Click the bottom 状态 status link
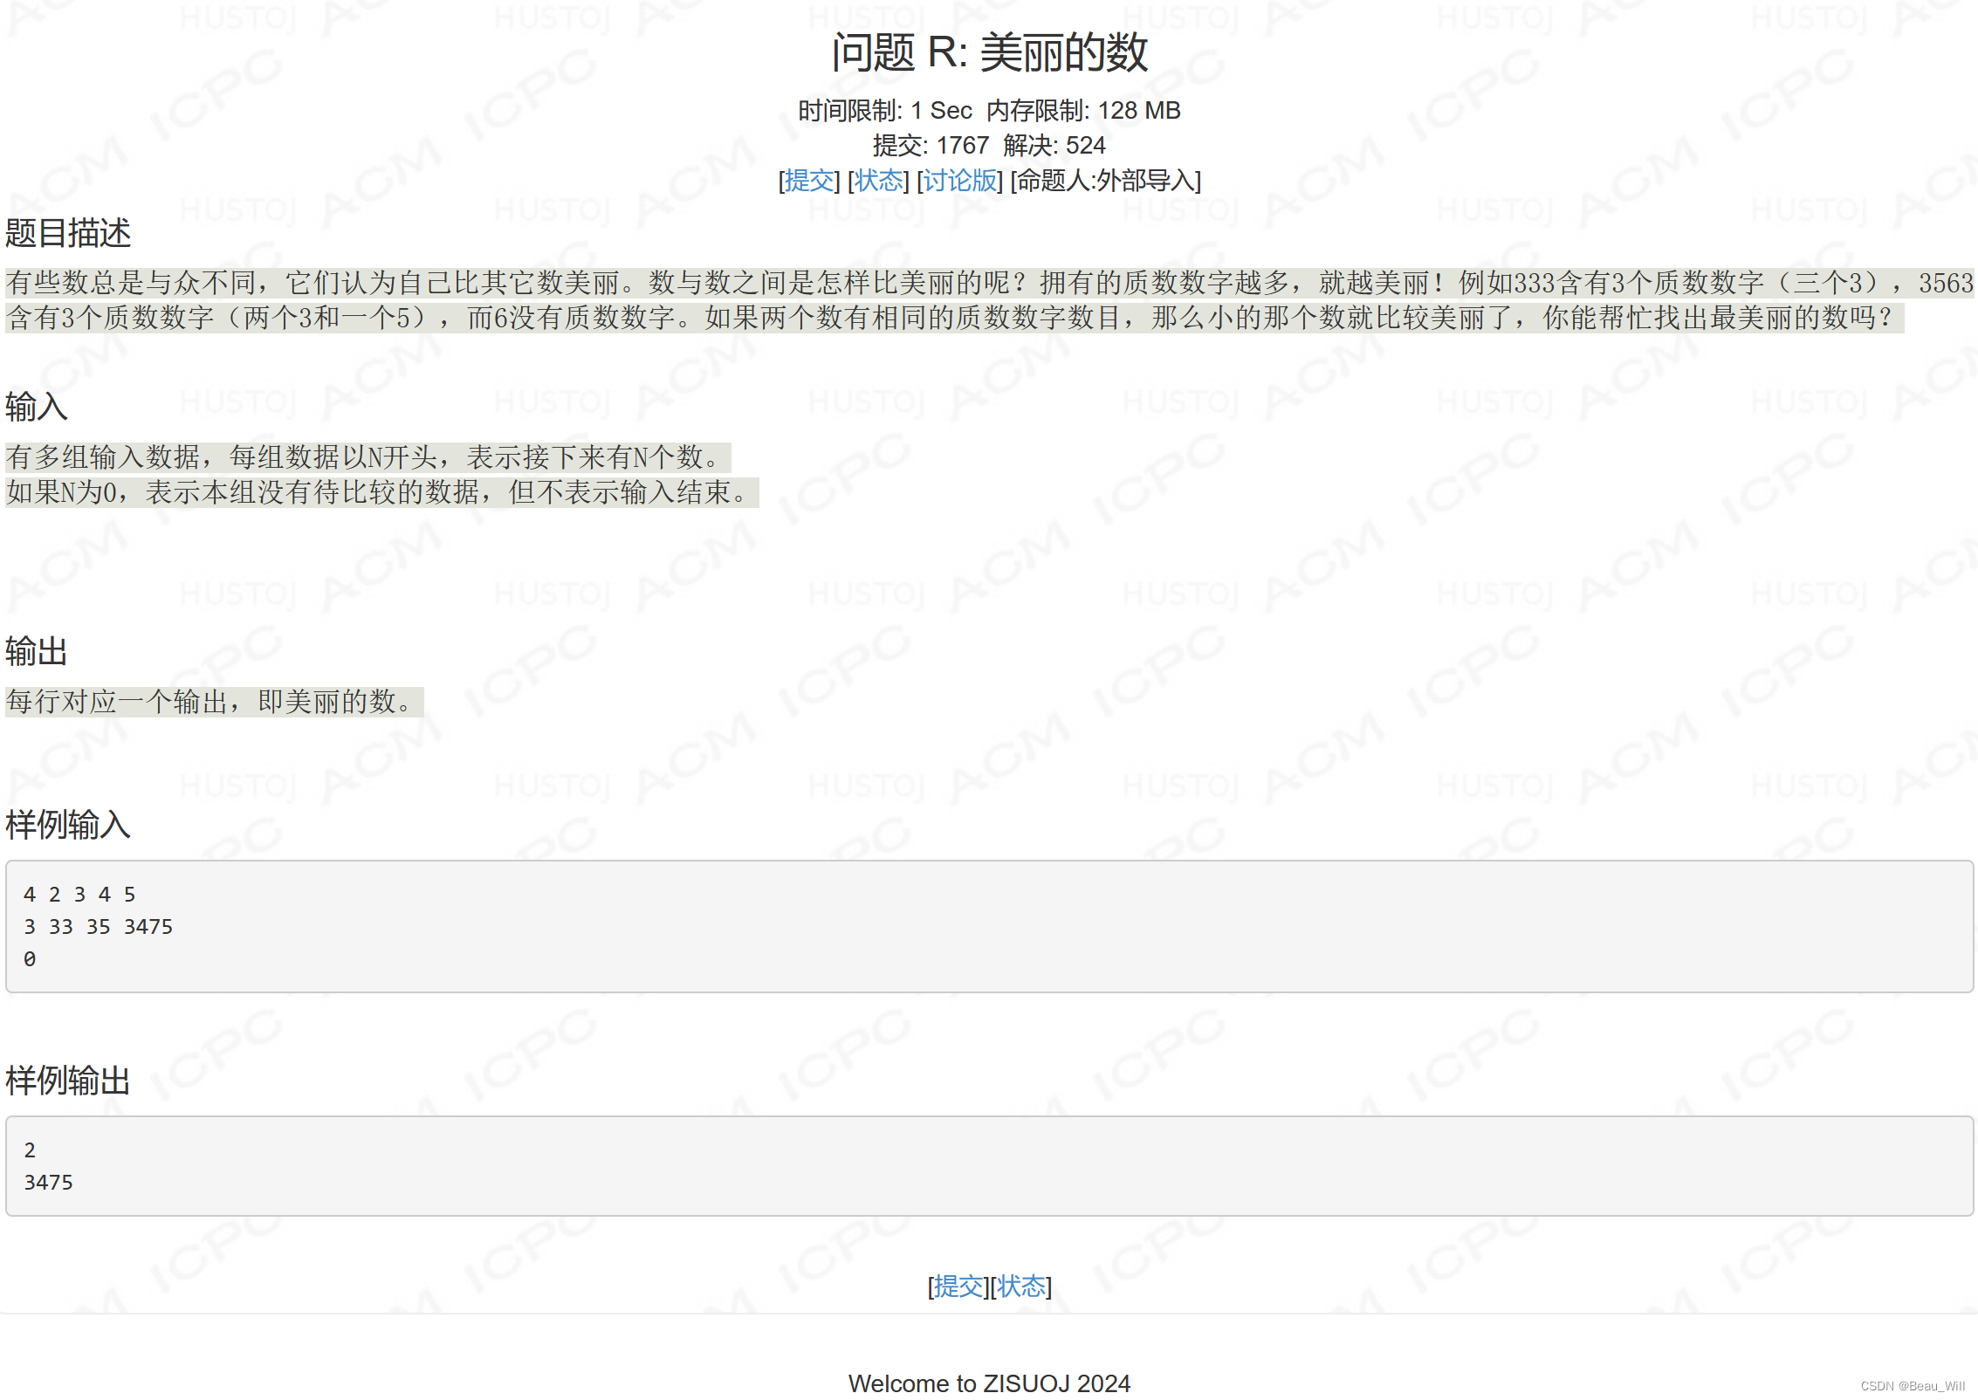Screen dimensions: 1978x1400 [x=1020, y=1287]
